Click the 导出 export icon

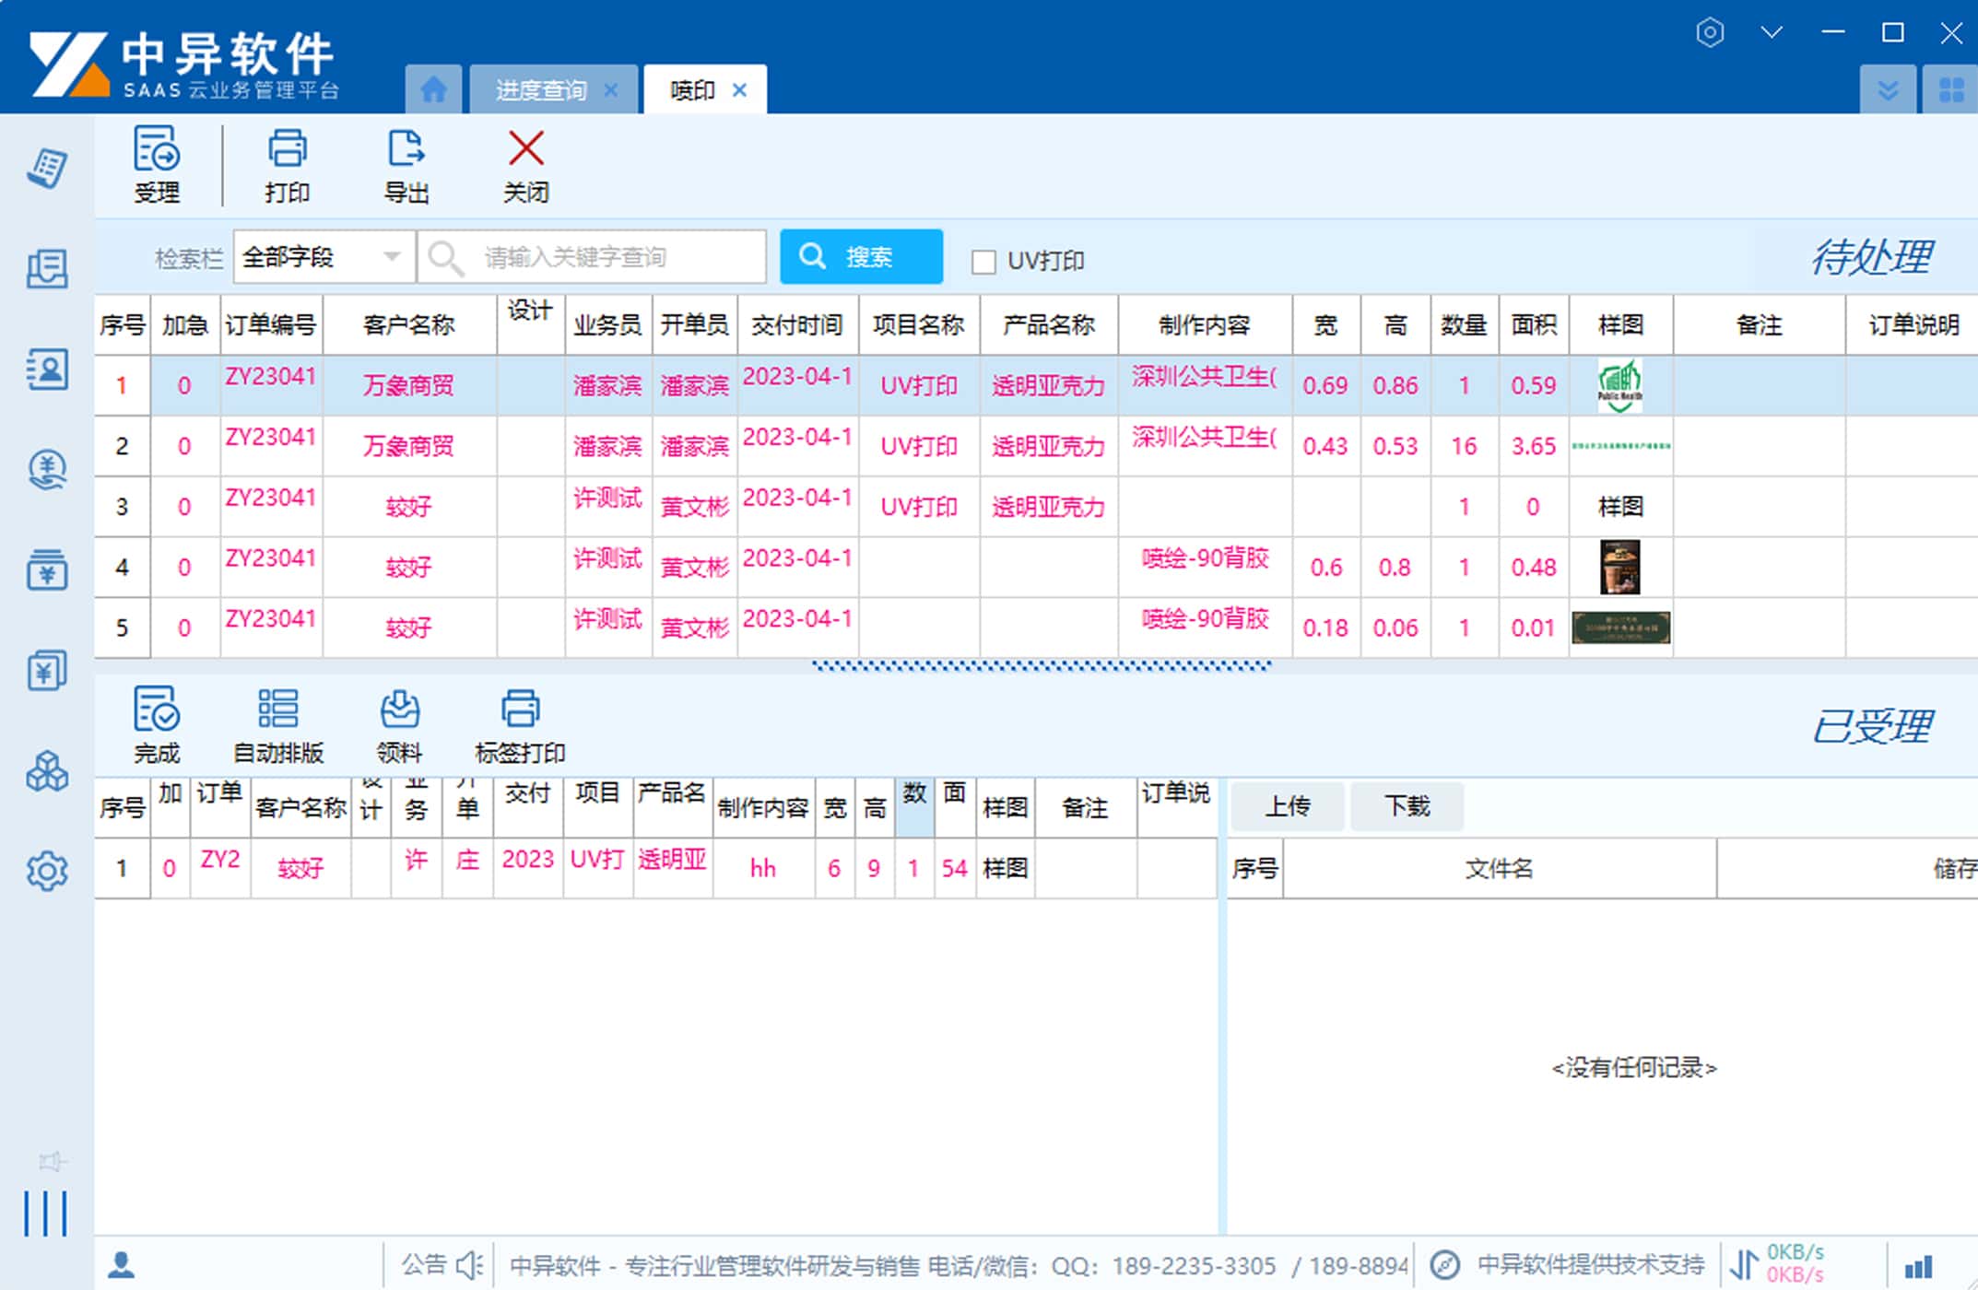coord(406,149)
